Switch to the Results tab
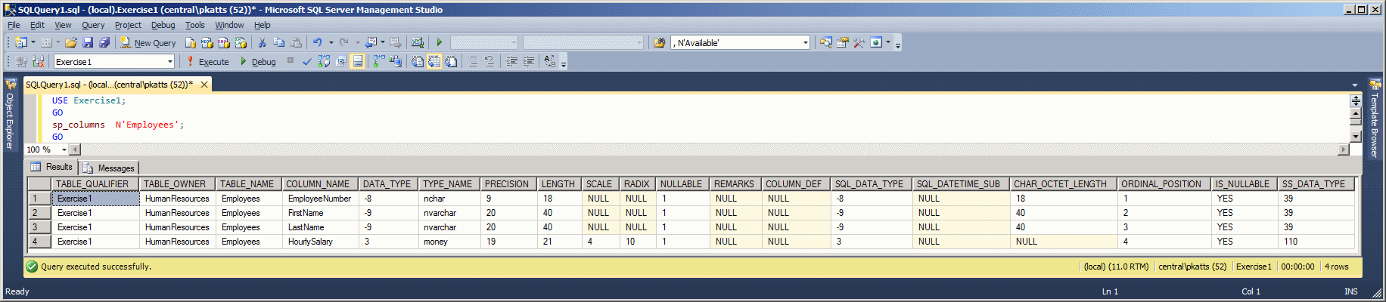 [x=51, y=167]
